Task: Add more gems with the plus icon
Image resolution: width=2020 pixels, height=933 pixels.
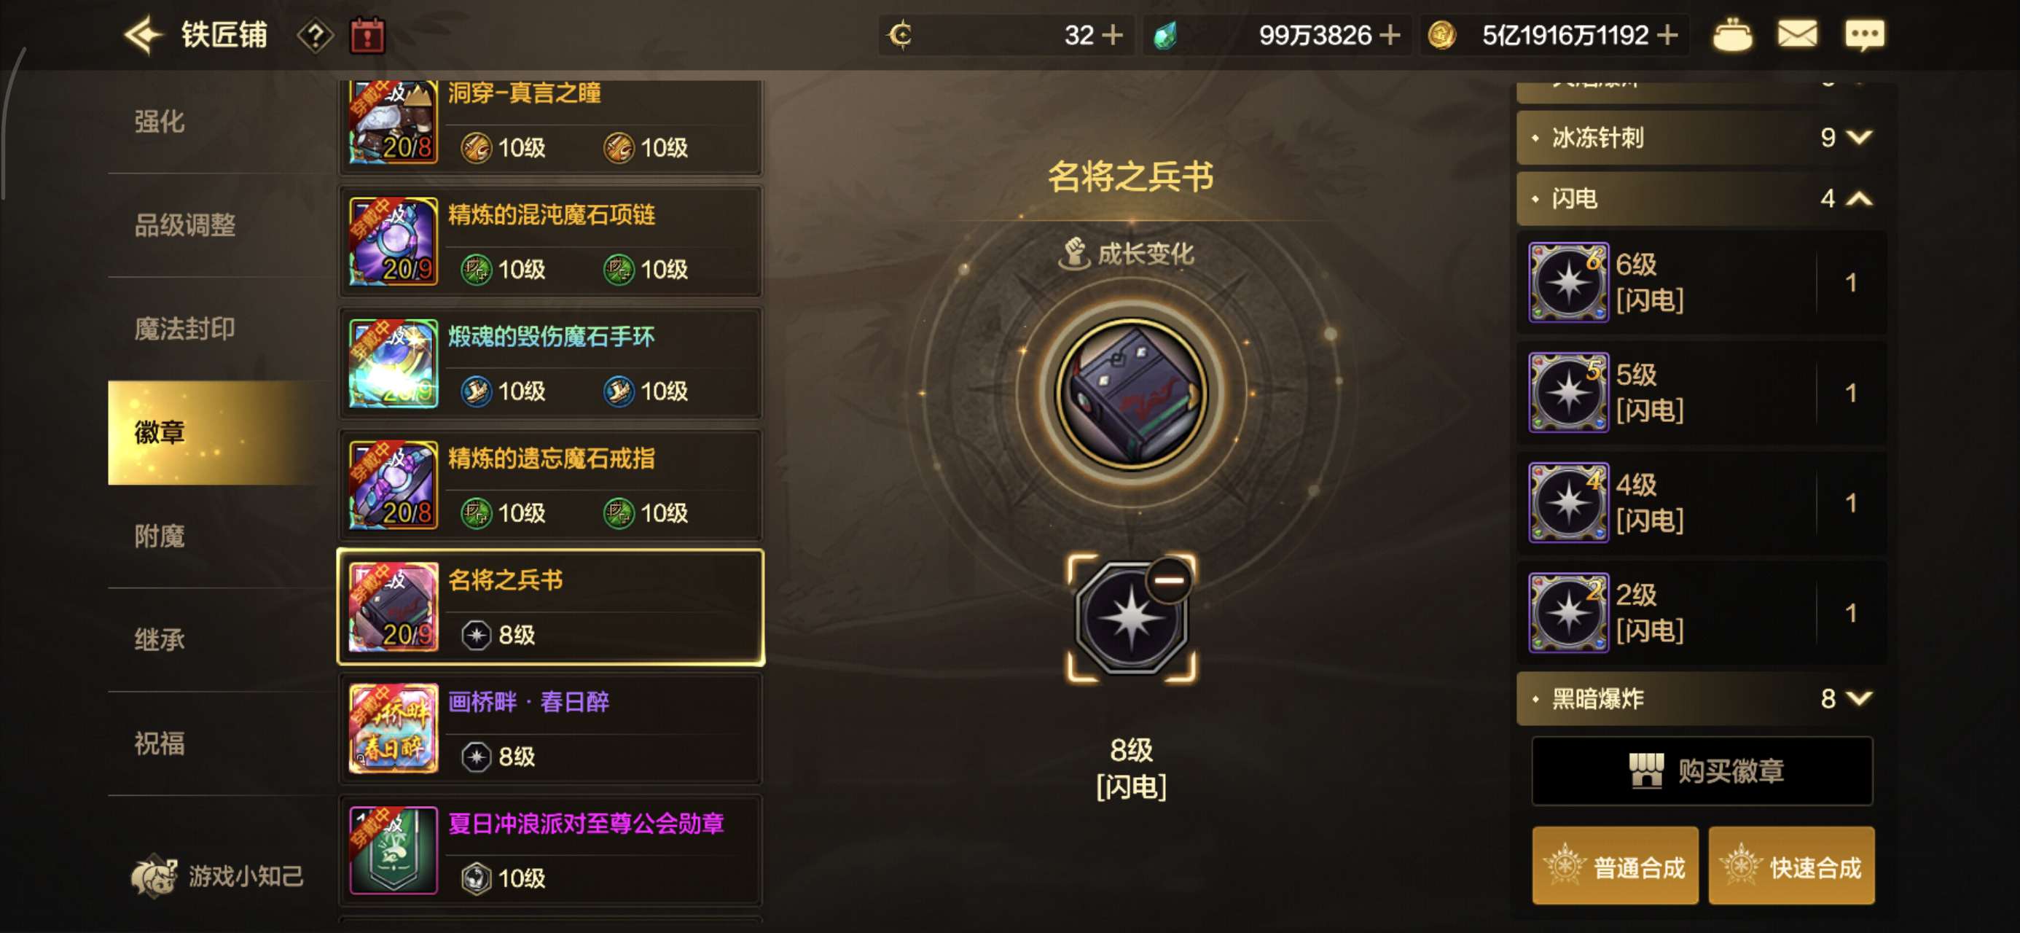Action: (x=1390, y=35)
